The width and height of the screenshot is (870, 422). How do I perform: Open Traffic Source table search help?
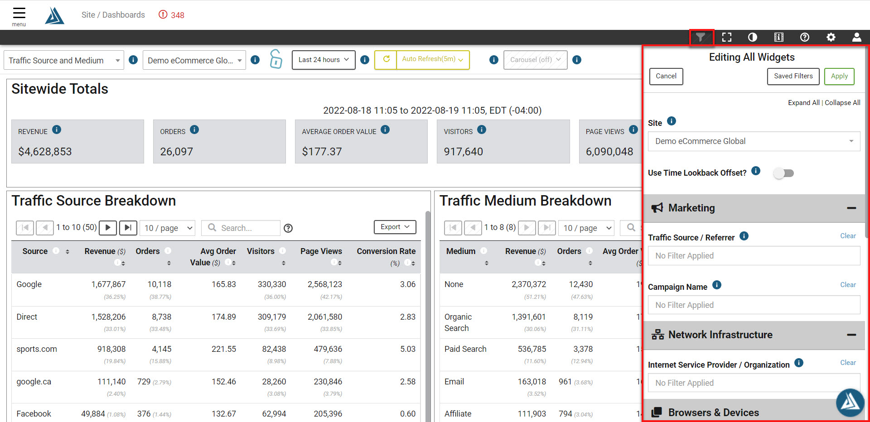[288, 228]
